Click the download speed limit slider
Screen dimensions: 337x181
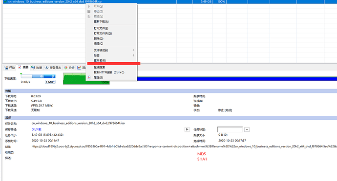point(38,76)
